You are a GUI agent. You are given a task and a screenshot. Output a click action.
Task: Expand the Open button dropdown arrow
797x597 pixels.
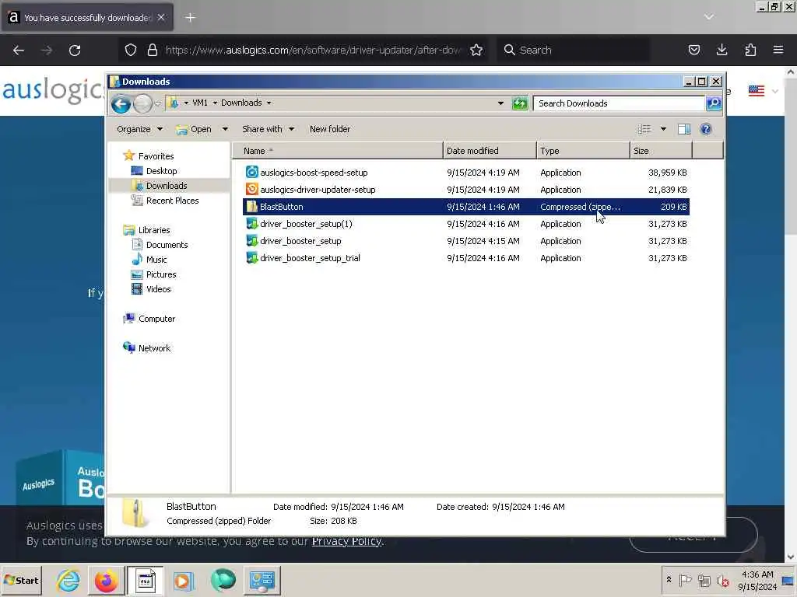pyautogui.click(x=225, y=129)
